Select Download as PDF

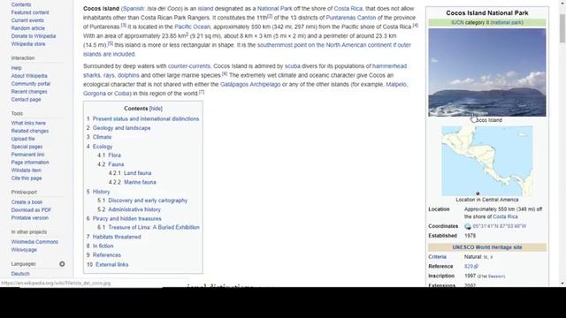[31, 210]
